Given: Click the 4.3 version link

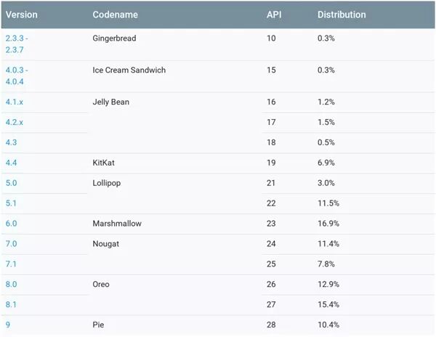Looking at the screenshot, I should tap(11, 143).
